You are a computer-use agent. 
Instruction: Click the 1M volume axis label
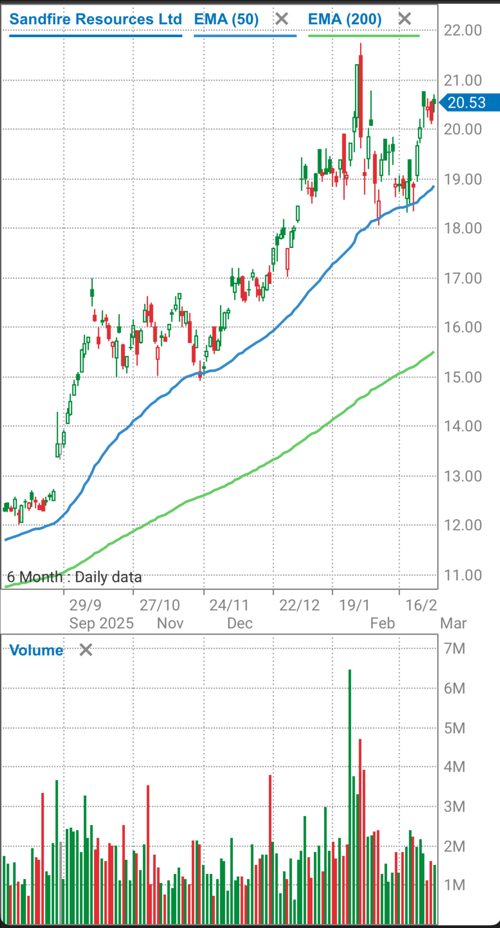pyautogui.click(x=455, y=885)
